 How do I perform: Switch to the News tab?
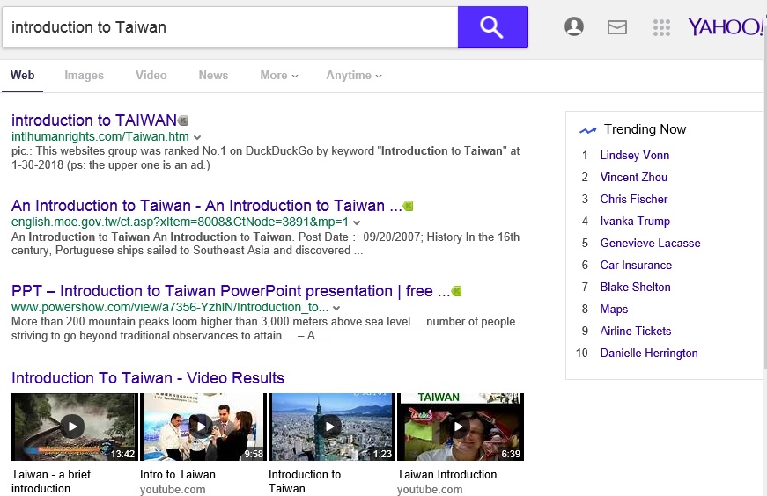coord(213,76)
